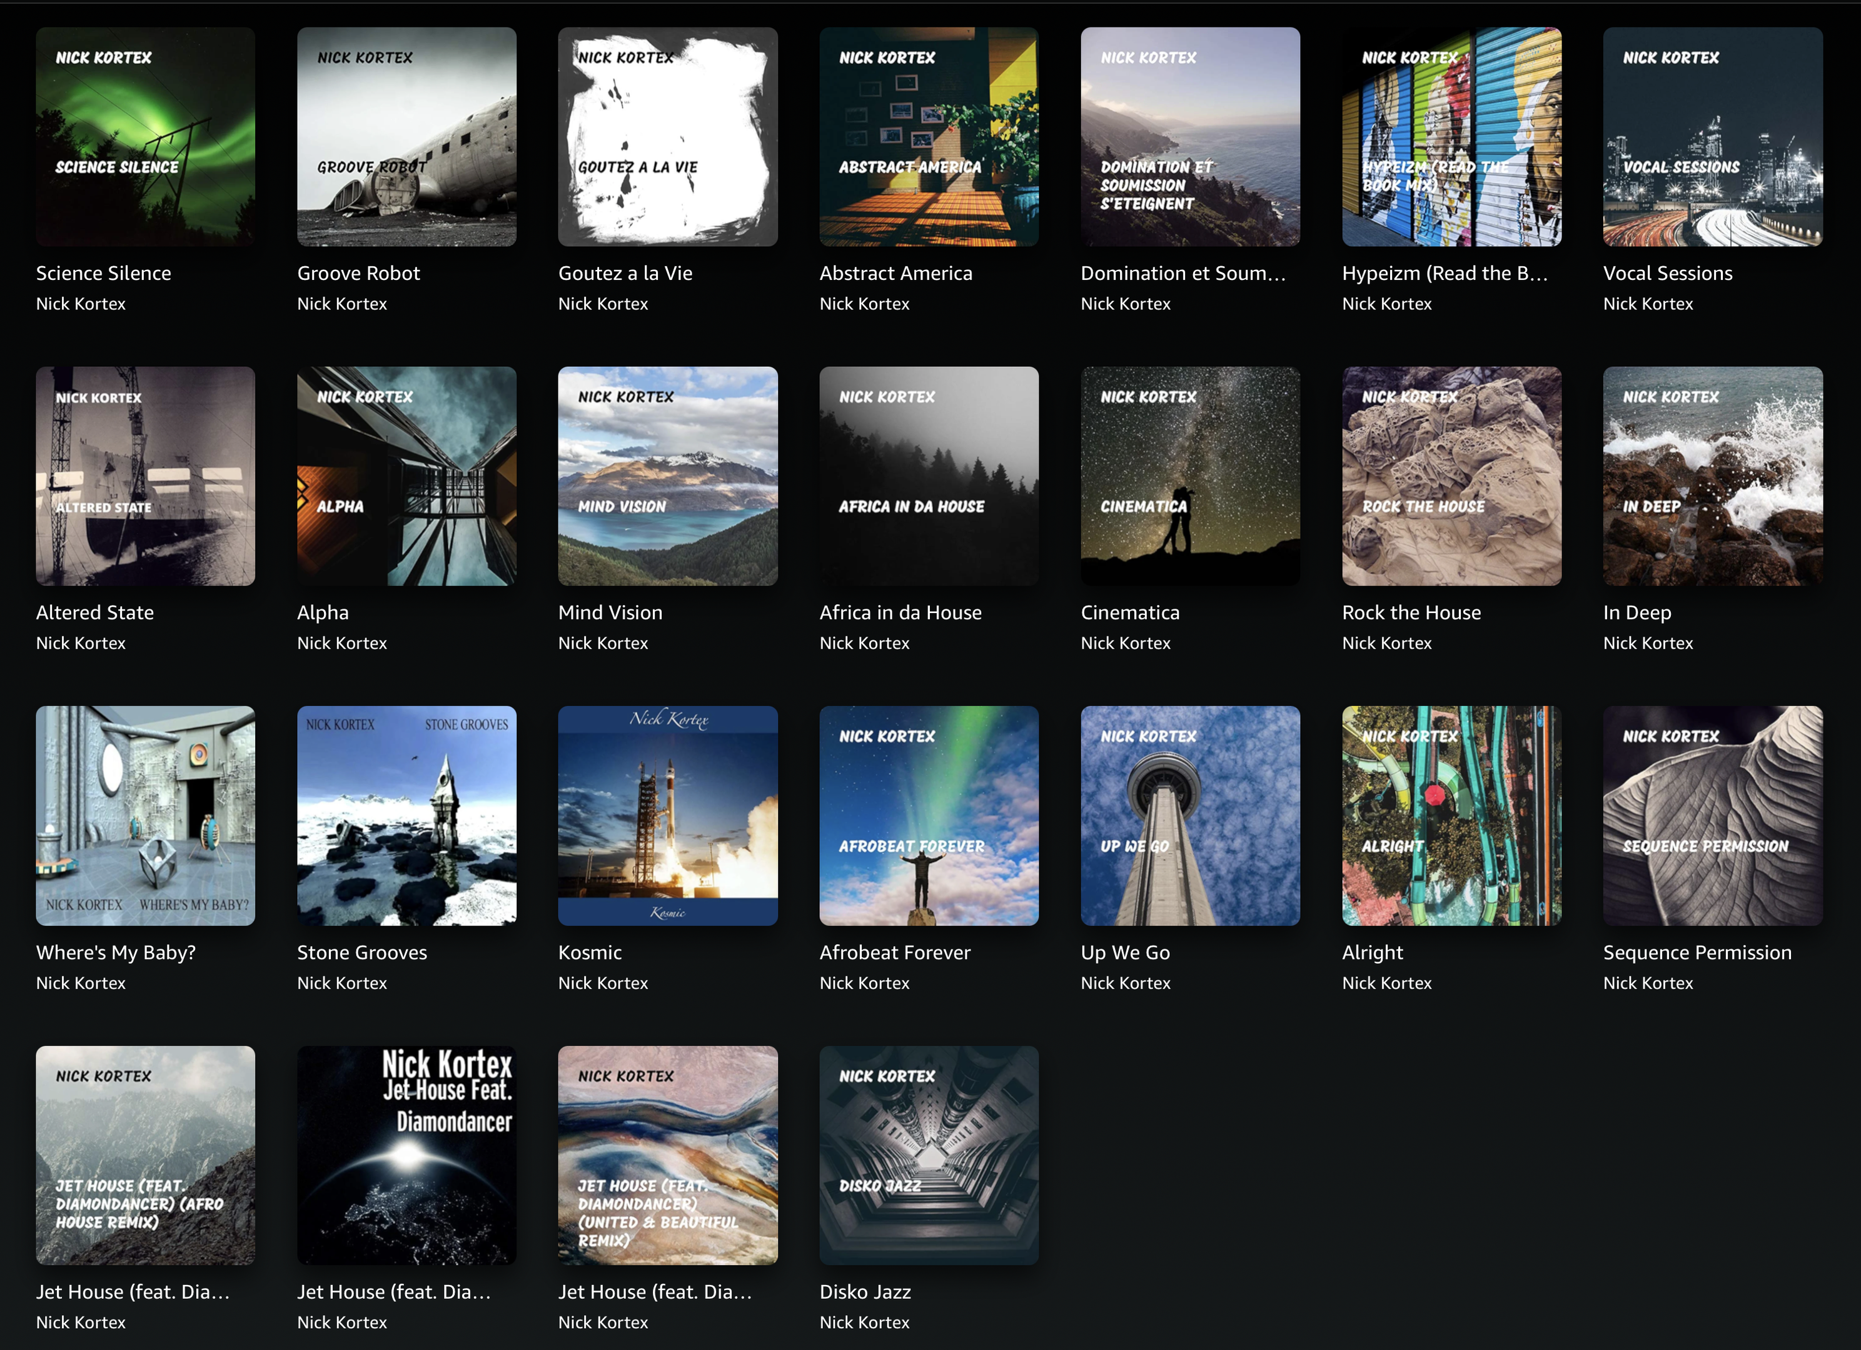
Task: Open the Cinematica album artwork
Action: pyautogui.click(x=1190, y=476)
